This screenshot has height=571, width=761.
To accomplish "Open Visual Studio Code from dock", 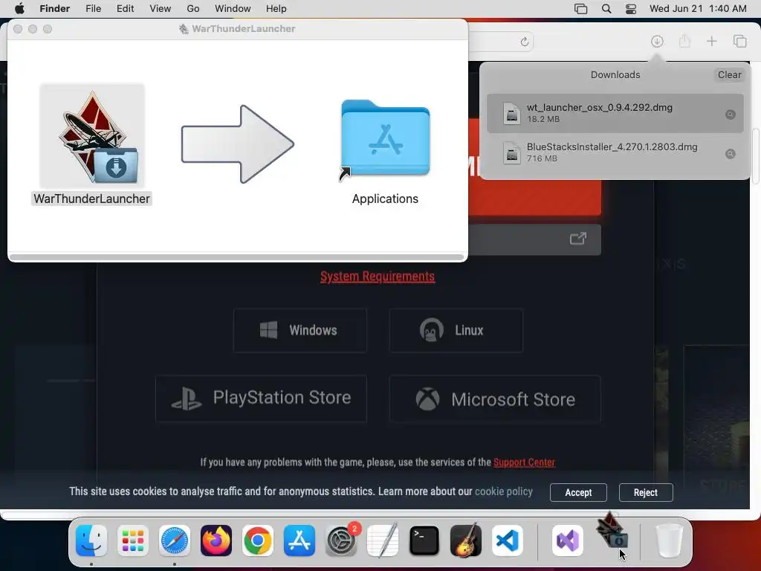I will (507, 541).
